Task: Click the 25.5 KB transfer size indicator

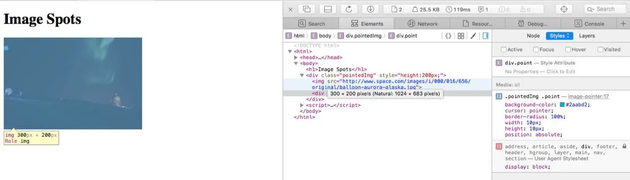Action: pyautogui.click(x=426, y=9)
